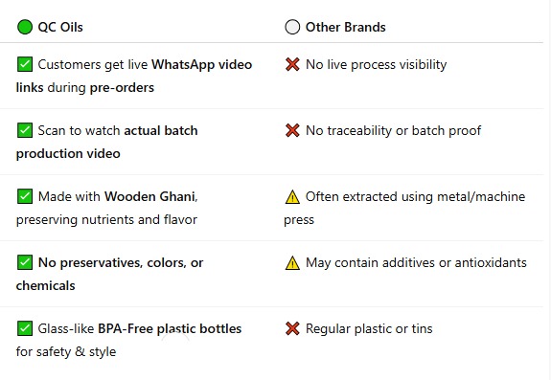551x380 pixels.
Task: Click the green checkmark next to Made with Wooden Ghani
Action: pyautogui.click(x=25, y=196)
